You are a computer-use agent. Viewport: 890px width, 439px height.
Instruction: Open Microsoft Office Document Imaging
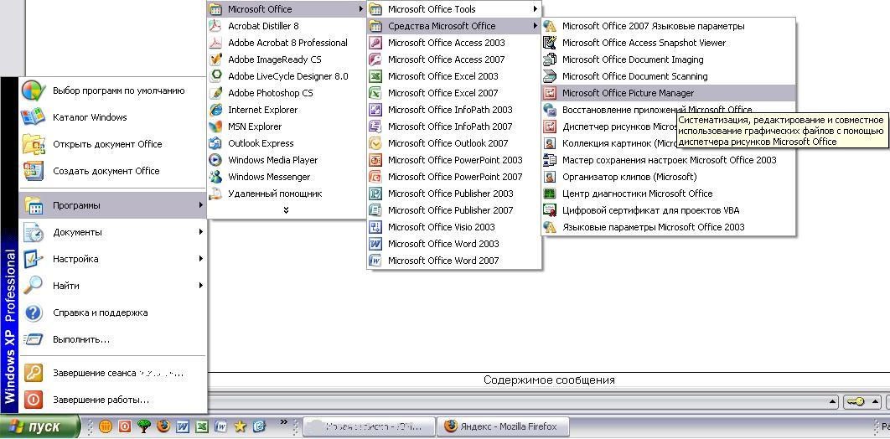[669, 59]
